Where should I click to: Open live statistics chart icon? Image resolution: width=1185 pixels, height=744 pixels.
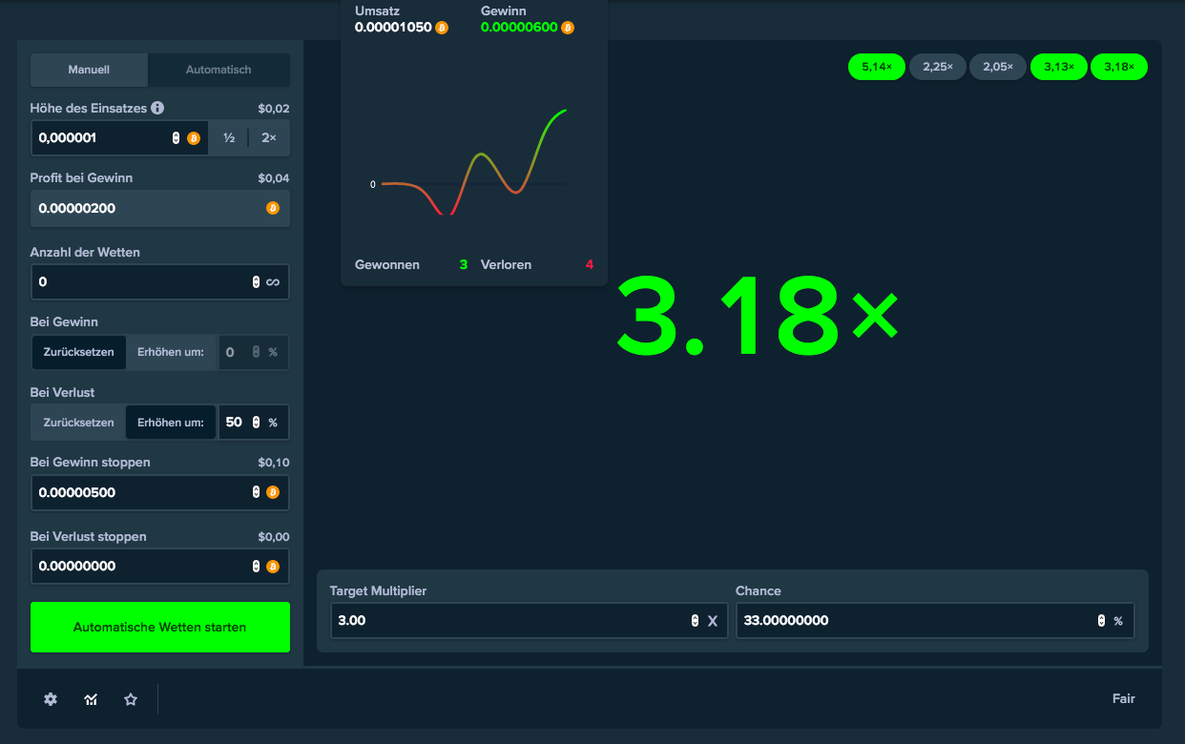click(91, 699)
